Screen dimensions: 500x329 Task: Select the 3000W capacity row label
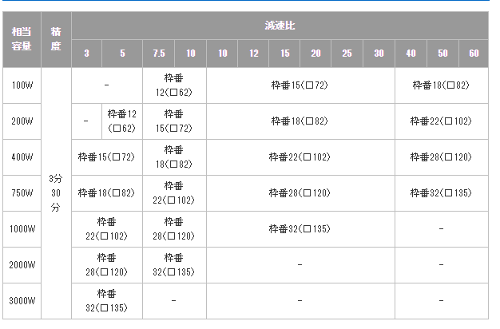(x=22, y=300)
